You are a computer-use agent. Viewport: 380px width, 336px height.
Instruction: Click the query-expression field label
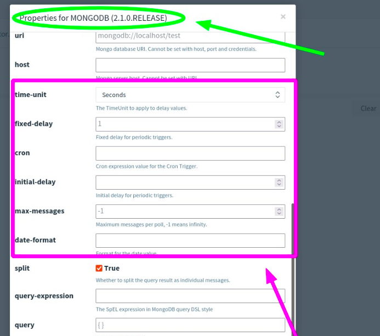click(x=44, y=296)
